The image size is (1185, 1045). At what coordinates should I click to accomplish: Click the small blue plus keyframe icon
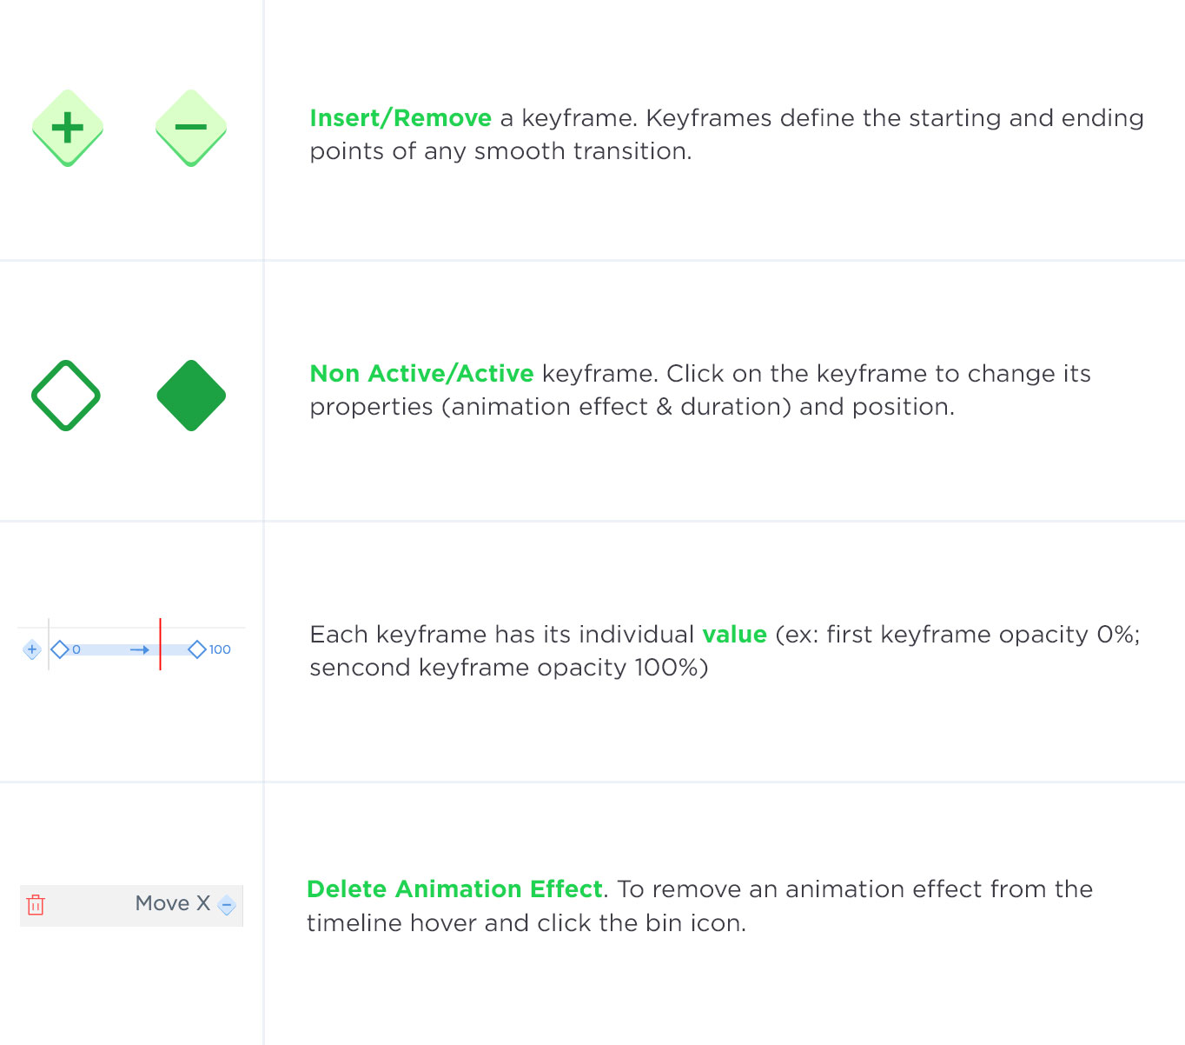point(32,649)
